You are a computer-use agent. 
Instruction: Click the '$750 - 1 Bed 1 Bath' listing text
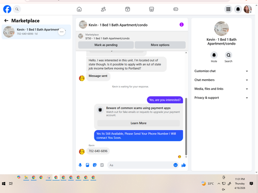[107, 38]
